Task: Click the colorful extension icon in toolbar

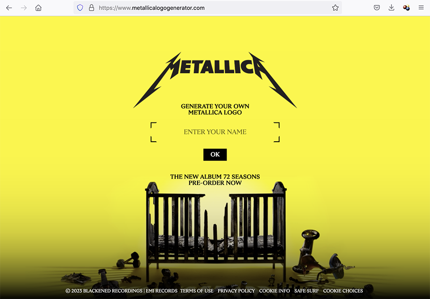Action: click(x=406, y=8)
